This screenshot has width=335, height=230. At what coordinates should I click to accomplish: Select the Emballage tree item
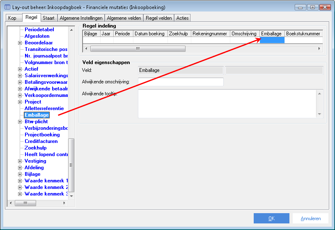tap(37, 115)
